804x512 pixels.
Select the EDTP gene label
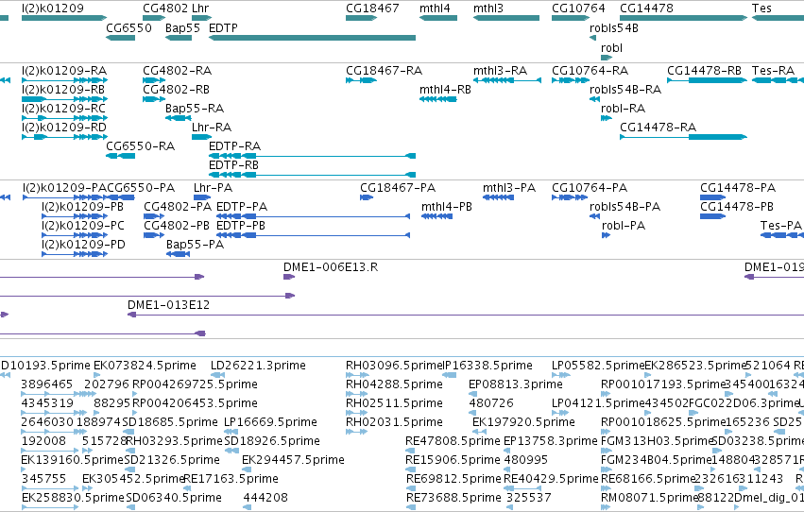coord(223,27)
